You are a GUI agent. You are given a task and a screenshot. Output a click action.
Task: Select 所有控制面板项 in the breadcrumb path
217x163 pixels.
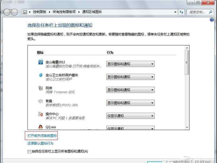(64, 12)
